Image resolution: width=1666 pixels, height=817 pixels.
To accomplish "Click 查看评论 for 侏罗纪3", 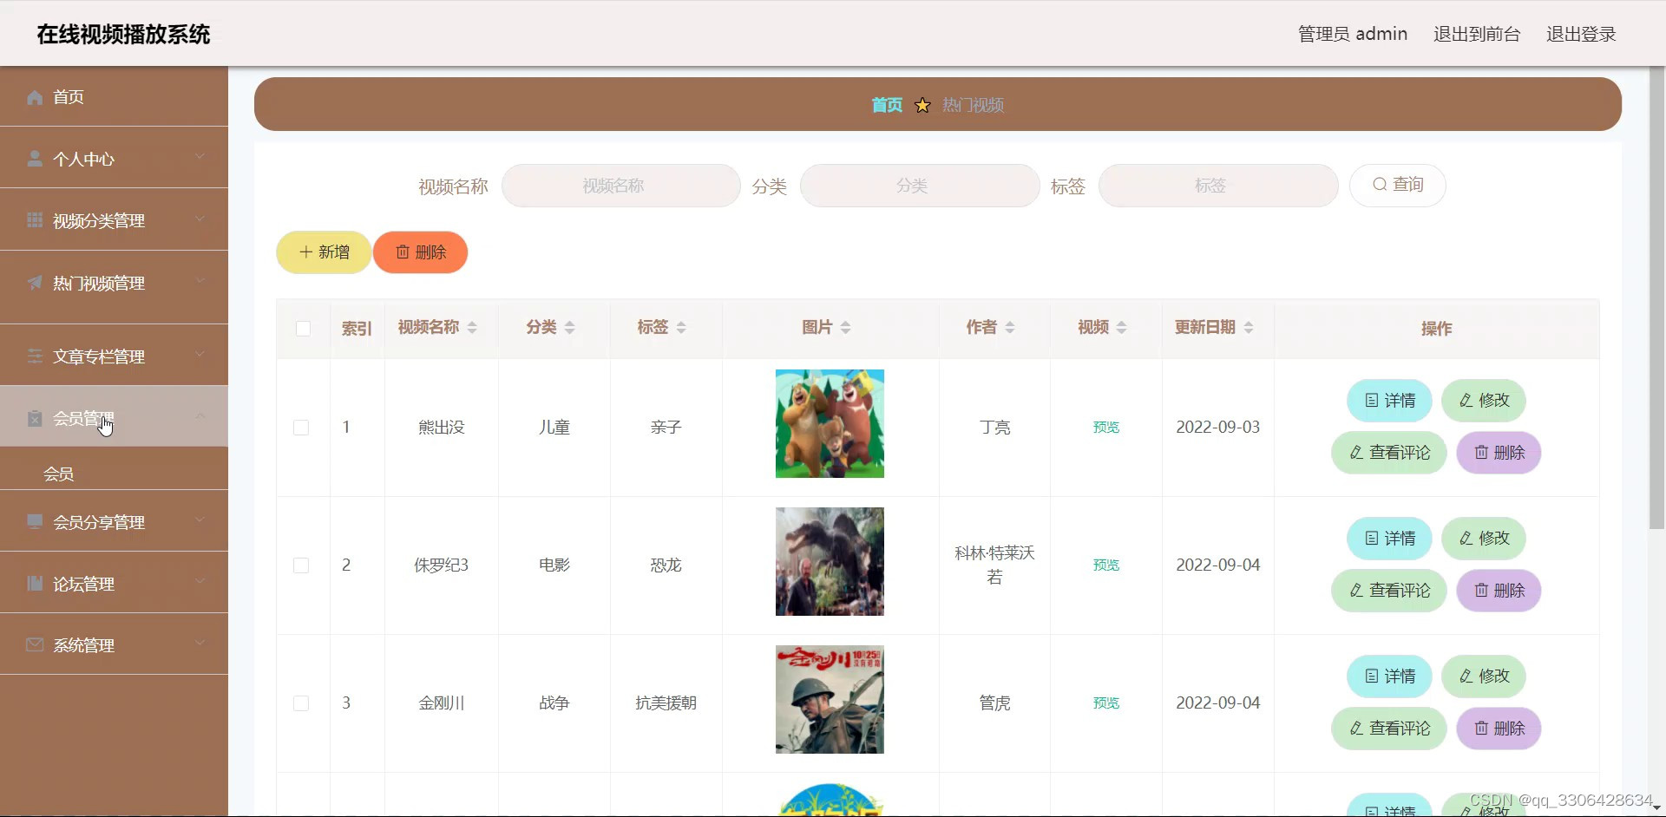I will coord(1389,591).
